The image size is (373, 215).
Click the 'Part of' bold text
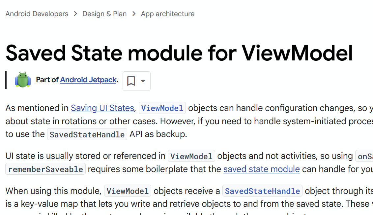click(47, 80)
